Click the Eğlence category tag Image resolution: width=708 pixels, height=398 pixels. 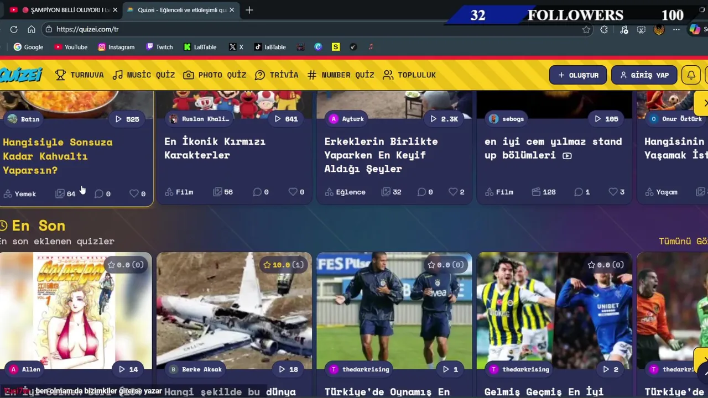point(345,192)
